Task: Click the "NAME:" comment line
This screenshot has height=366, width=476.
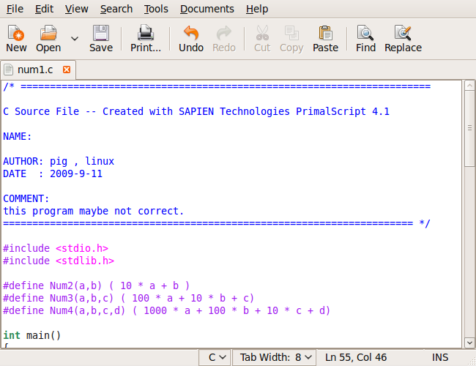Action: pyautogui.click(x=18, y=136)
